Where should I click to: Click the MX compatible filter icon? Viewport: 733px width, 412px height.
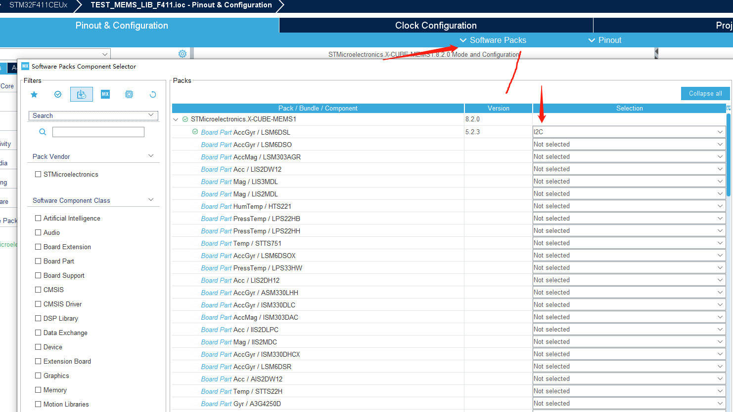point(105,94)
